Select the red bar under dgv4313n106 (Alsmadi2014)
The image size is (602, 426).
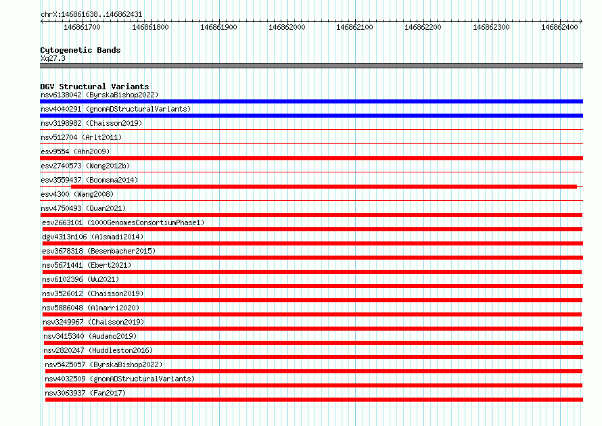pyautogui.click(x=313, y=243)
